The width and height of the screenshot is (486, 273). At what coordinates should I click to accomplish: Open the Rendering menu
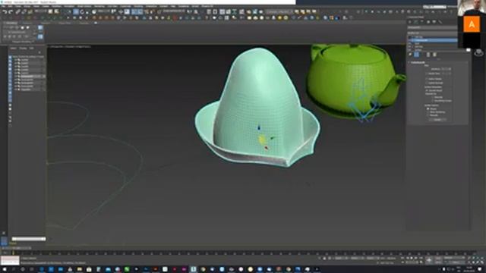(99, 6)
